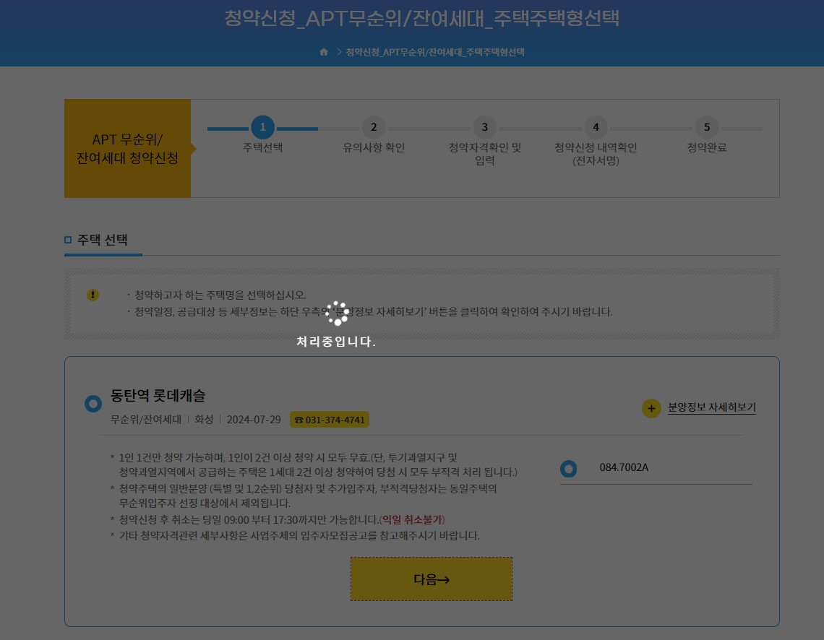This screenshot has height=640, width=824.
Task: Click the yellow exclamation notice icon
Action: point(93,295)
